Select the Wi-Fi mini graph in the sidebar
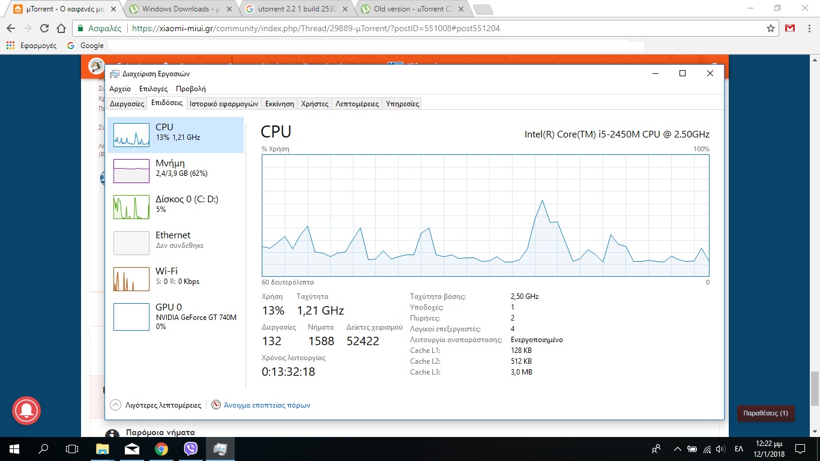 coord(131,279)
